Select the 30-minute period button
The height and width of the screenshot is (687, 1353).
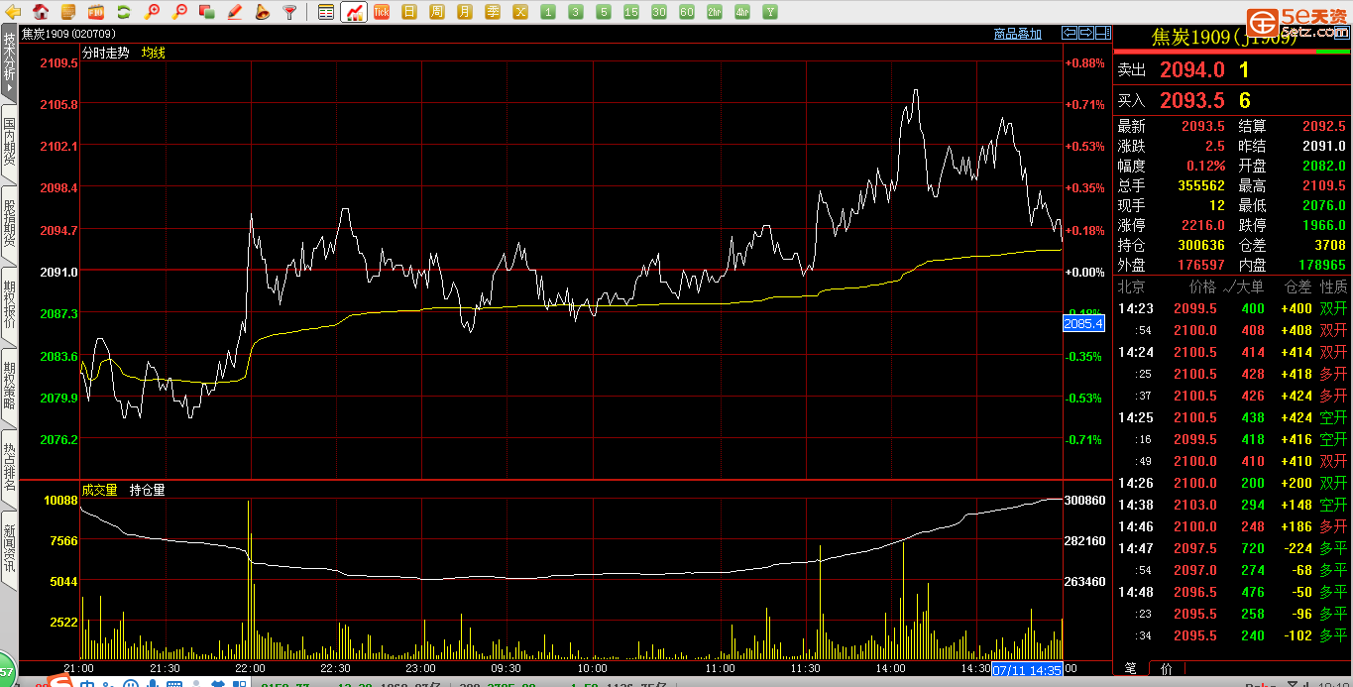pos(659,12)
